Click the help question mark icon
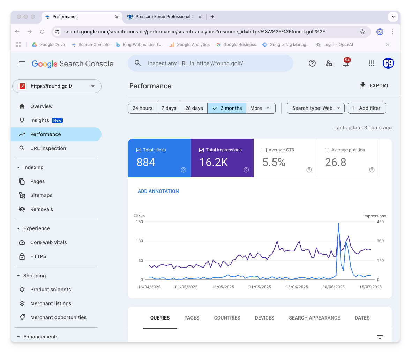 click(312, 63)
